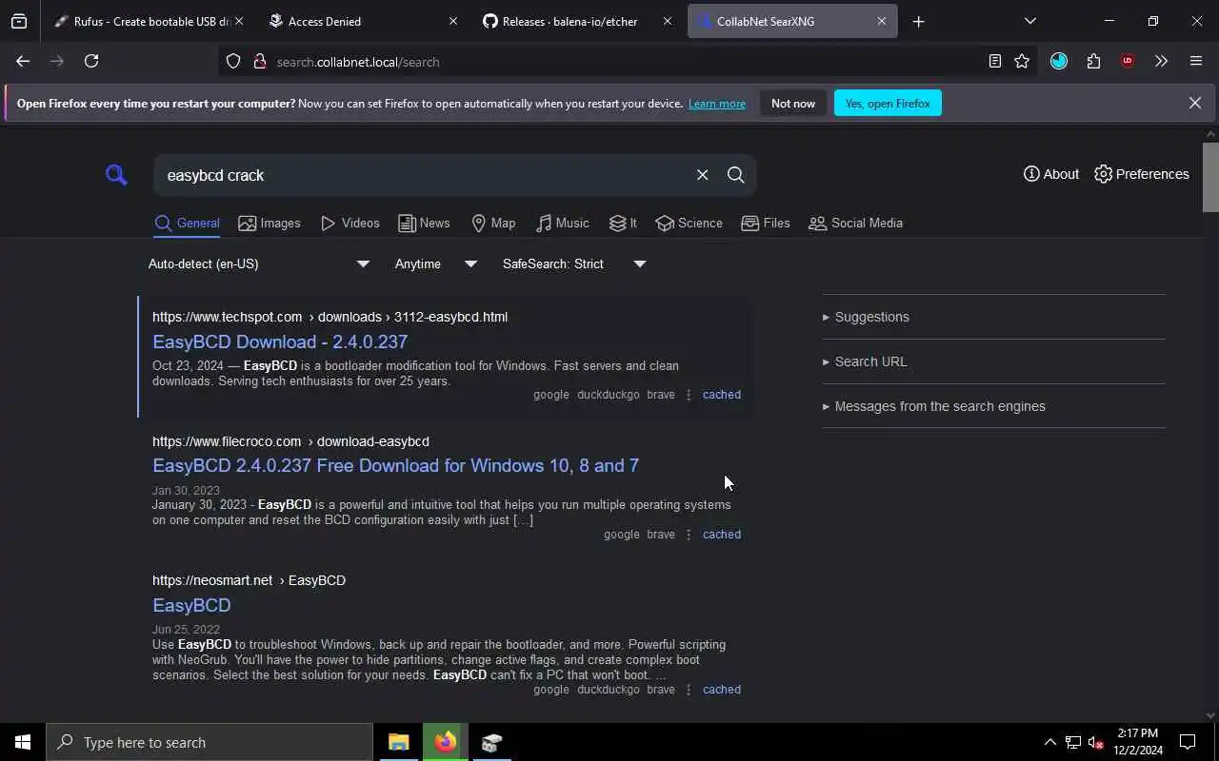Screen dimensions: 1219x761
Task: Open the tracking protection shield icon
Action: (233, 62)
